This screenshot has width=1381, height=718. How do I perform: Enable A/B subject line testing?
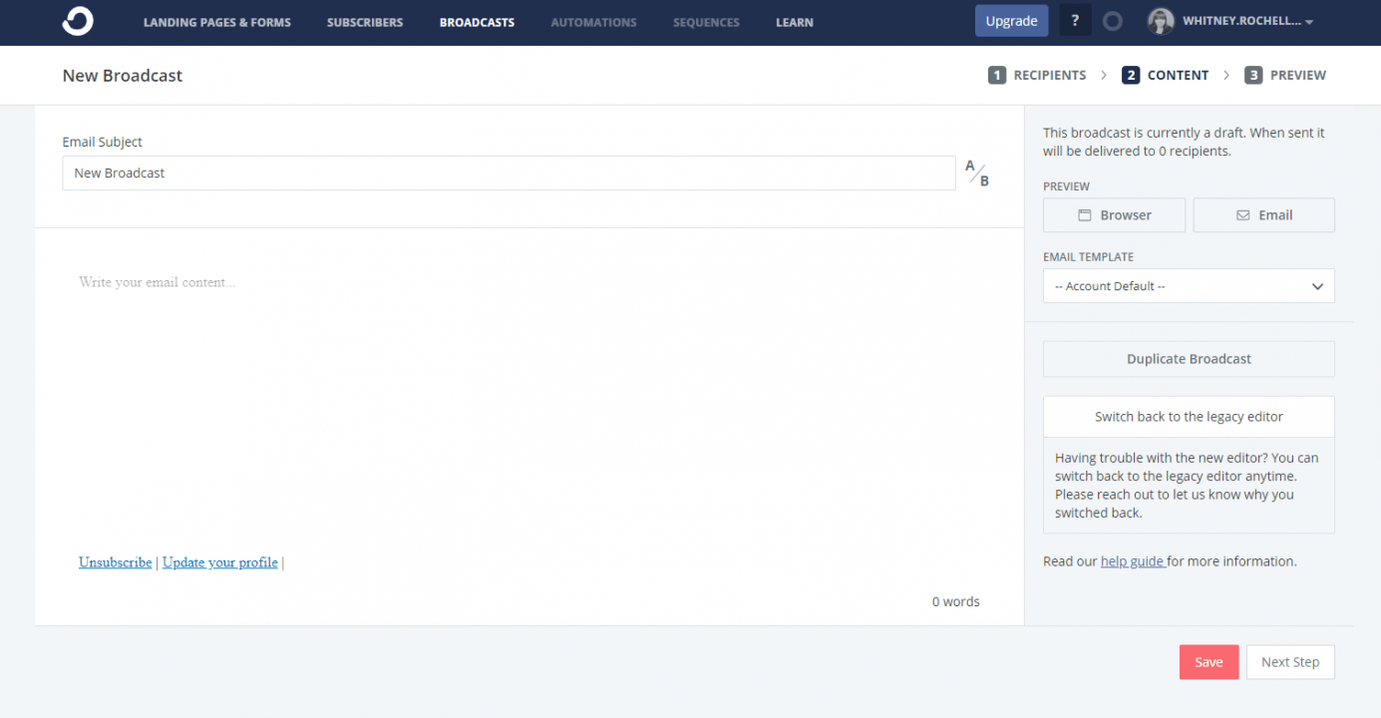(x=977, y=174)
